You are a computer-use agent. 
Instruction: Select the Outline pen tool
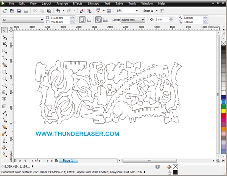click(4, 141)
